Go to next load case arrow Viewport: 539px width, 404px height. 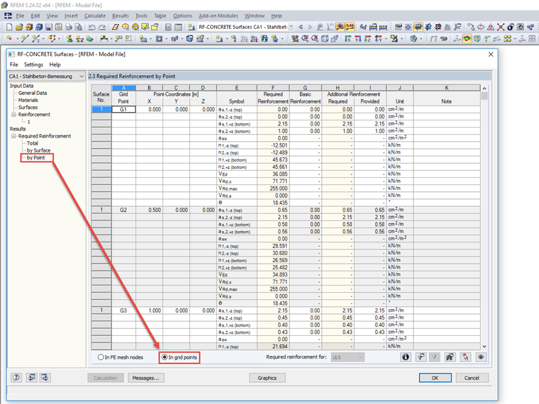pos(310,27)
